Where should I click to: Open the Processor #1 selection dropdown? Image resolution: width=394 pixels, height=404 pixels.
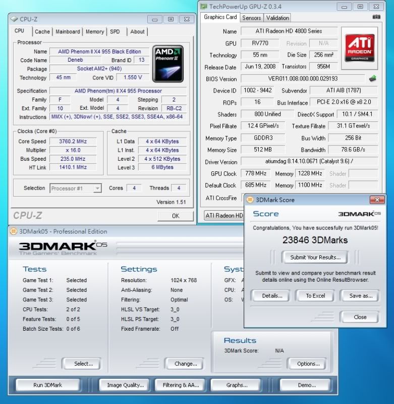coord(76,188)
